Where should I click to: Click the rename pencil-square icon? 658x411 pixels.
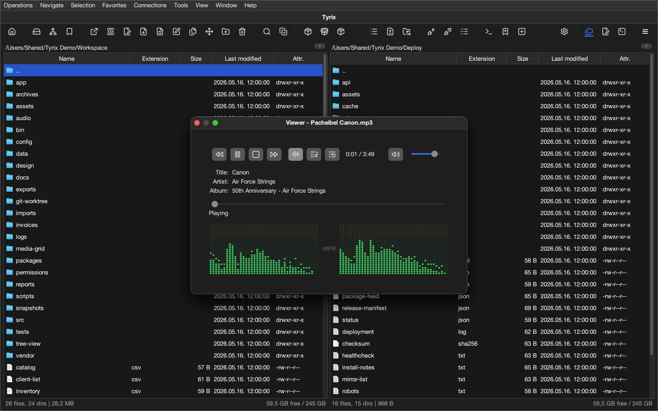point(176,32)
